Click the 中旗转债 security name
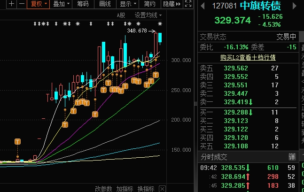The image size is (304, 192). pos(260,6)
